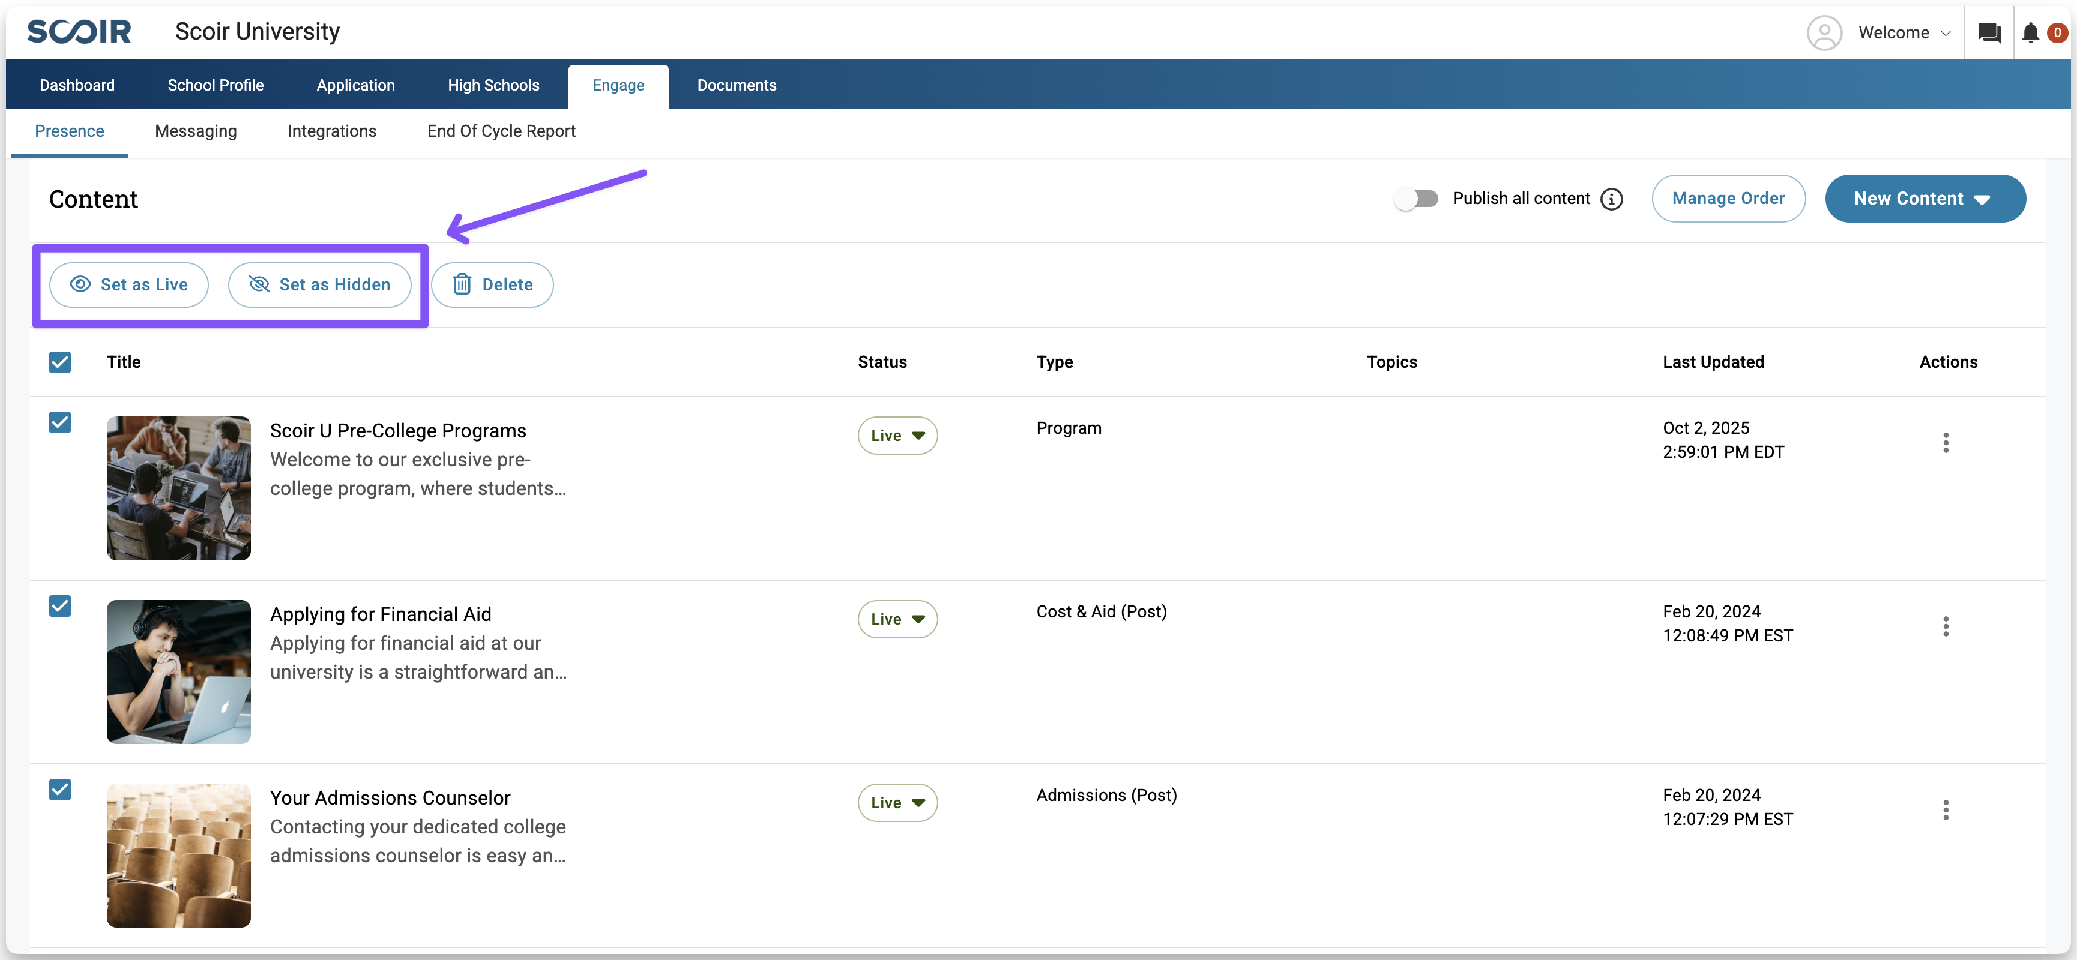Toggle the Publish all content switch
This screenshot has height=960, width=2077.
(1416, 199)
